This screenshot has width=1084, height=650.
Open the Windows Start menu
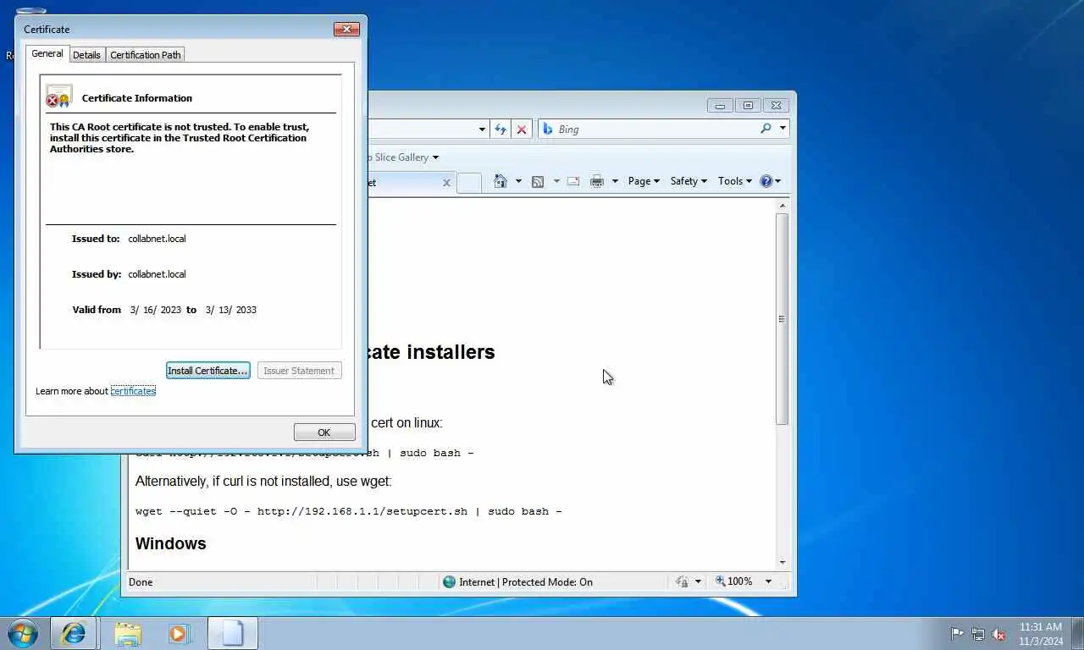23,633
